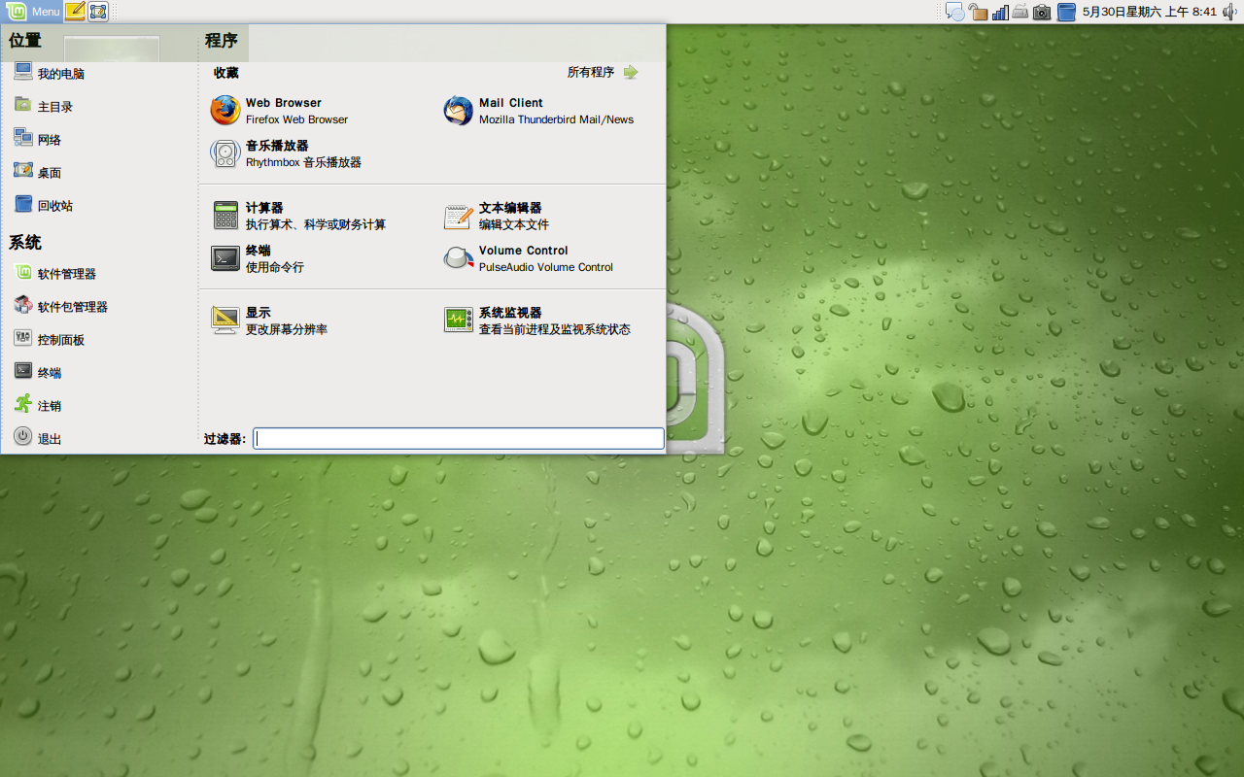Launch the note-taking applet in top panel
The height and width of the screenshot is (777, 1244).
point(75,12)
